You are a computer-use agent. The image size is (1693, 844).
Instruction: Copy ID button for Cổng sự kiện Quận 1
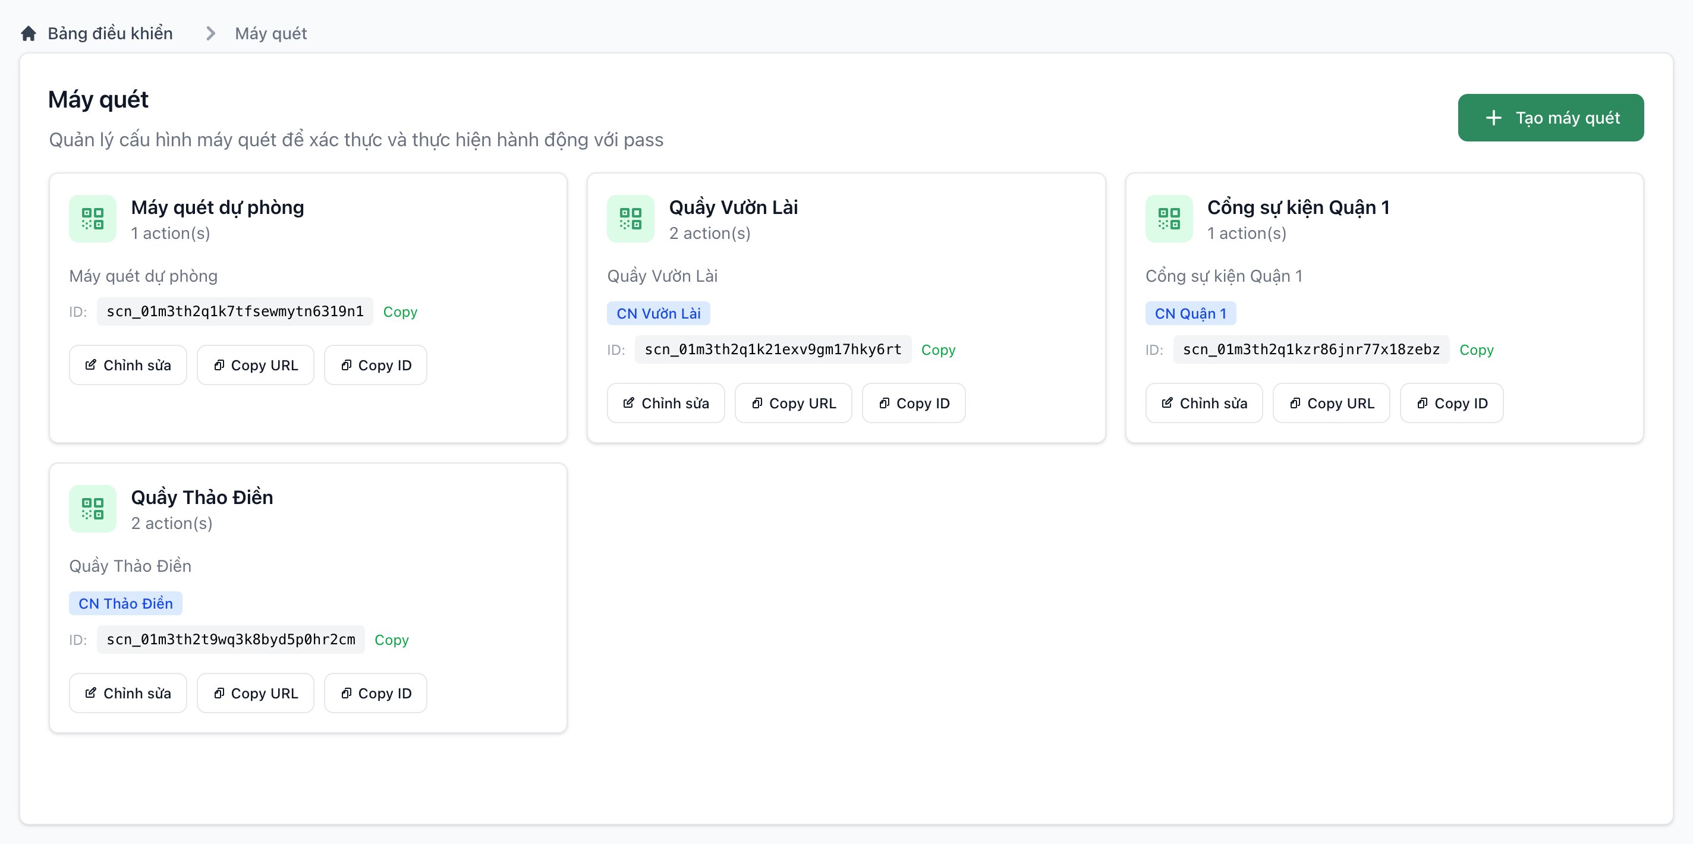click(1452, 403)
